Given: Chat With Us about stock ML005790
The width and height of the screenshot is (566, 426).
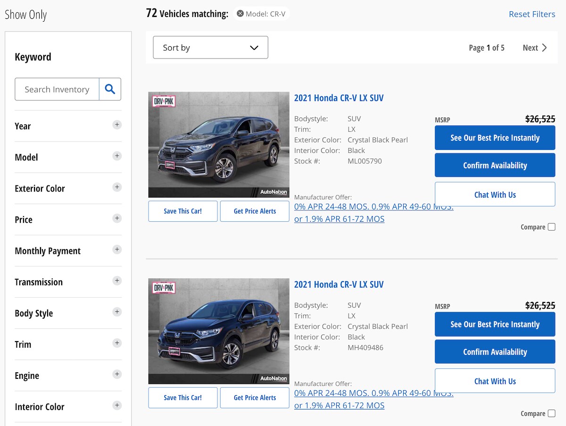Looking at the screenshot, I should click(495, 194).
